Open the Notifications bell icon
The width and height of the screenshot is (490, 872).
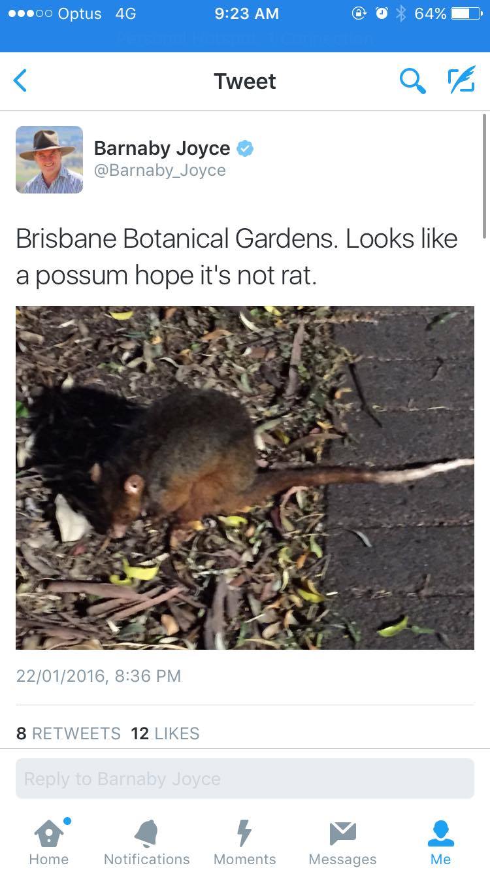click(146, 833)
